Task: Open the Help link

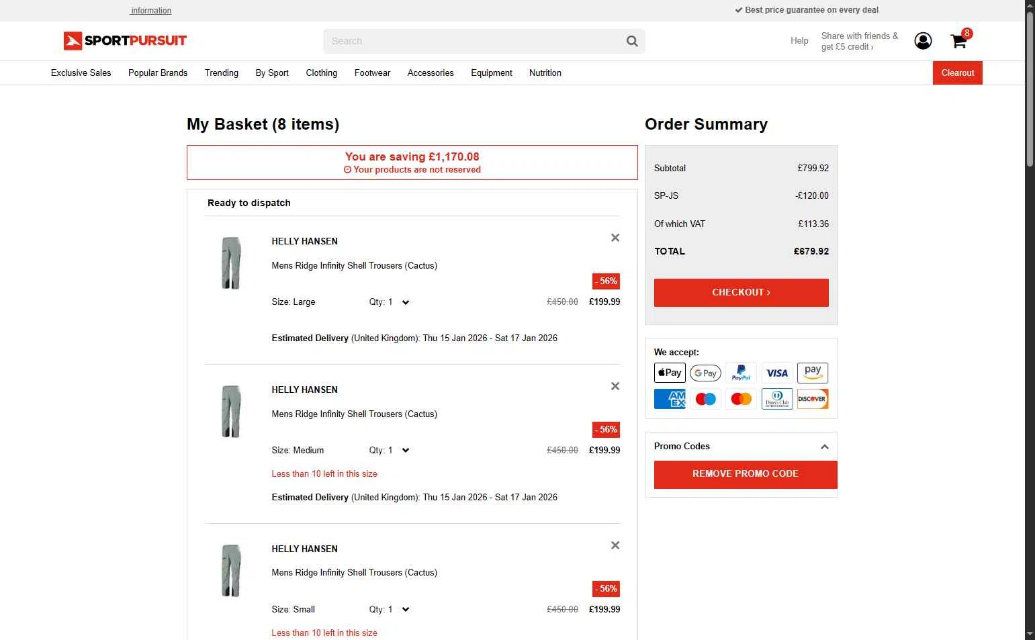Action: pyautogui.click(x=799, y=41)
